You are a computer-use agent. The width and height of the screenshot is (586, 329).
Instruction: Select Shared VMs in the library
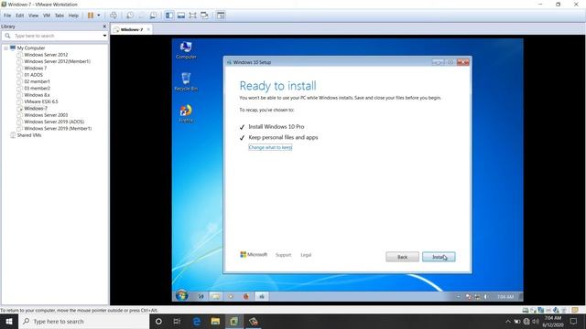29,135
